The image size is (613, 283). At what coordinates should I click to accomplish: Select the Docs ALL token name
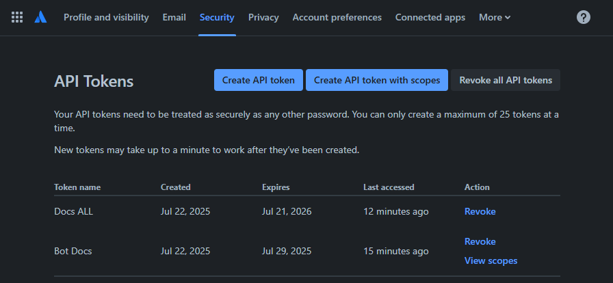[x=73, y=211]
